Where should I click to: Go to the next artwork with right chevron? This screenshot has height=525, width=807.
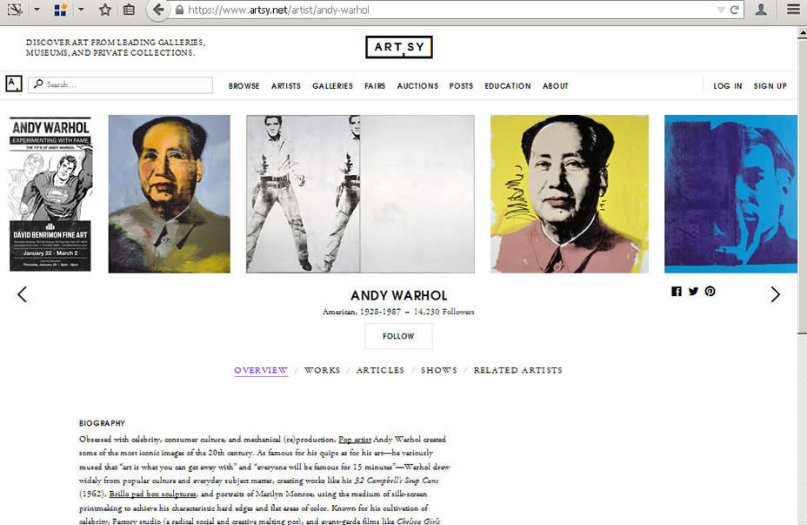(775, 294)
